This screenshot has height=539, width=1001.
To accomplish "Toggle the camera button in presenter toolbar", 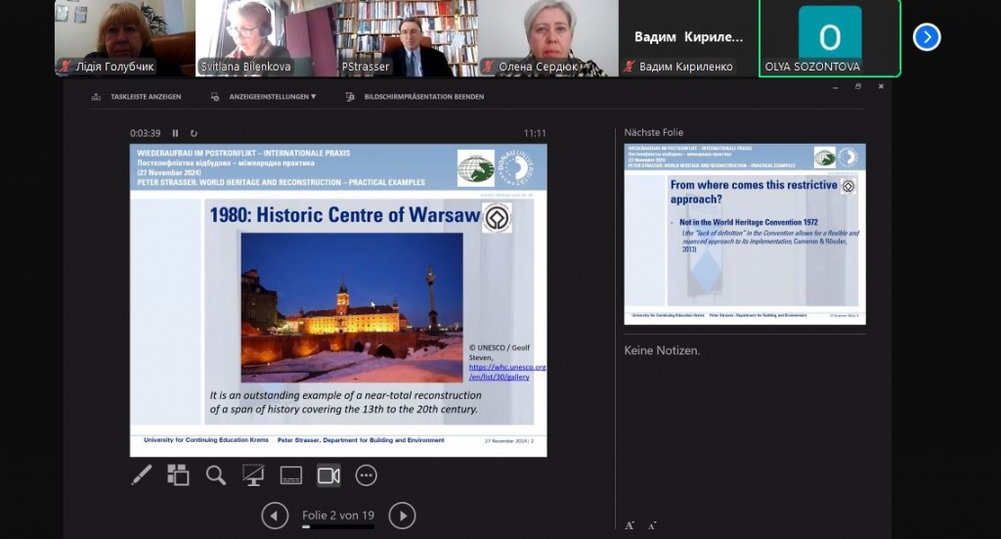I will coord(328,475).
